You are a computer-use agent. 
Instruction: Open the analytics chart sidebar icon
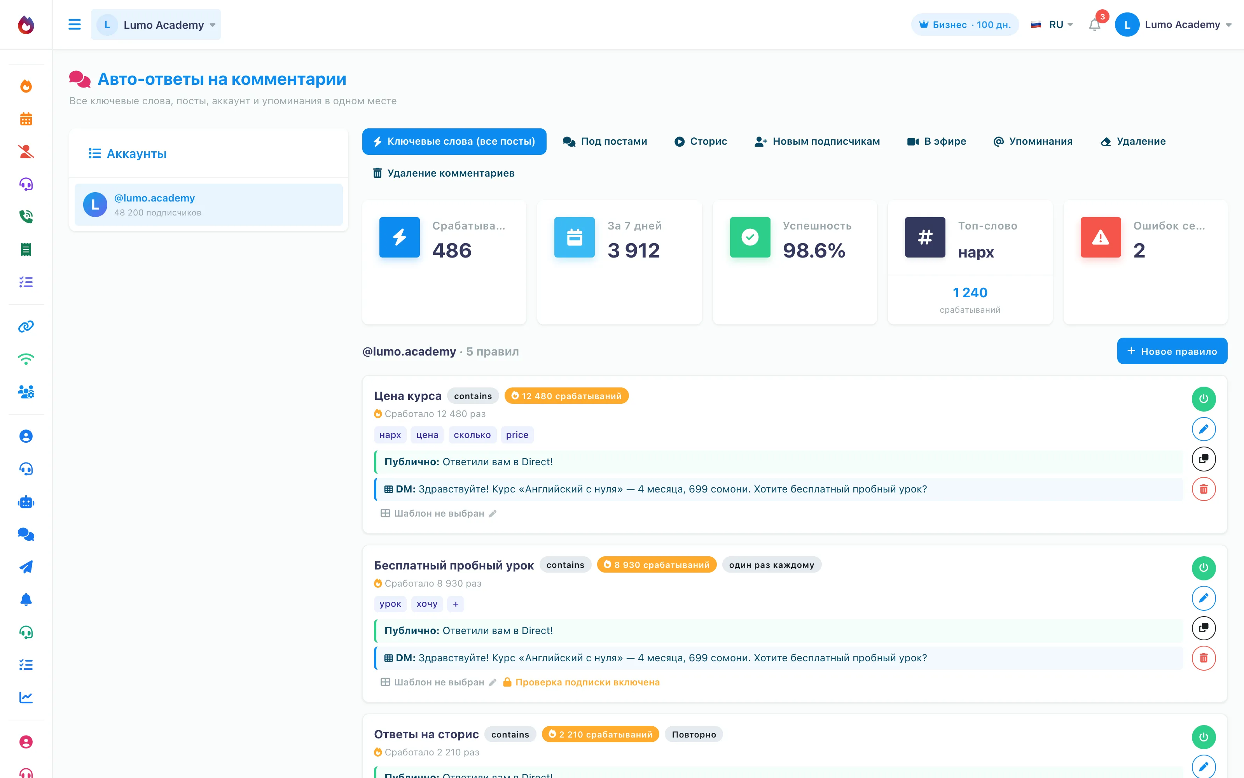26,697
